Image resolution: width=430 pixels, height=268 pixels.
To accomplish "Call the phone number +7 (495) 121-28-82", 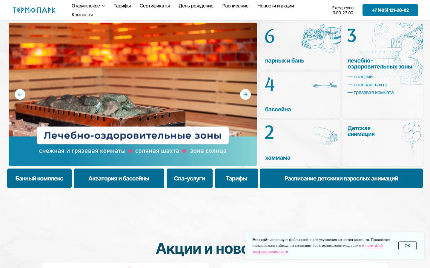I will tap(390, 10).
